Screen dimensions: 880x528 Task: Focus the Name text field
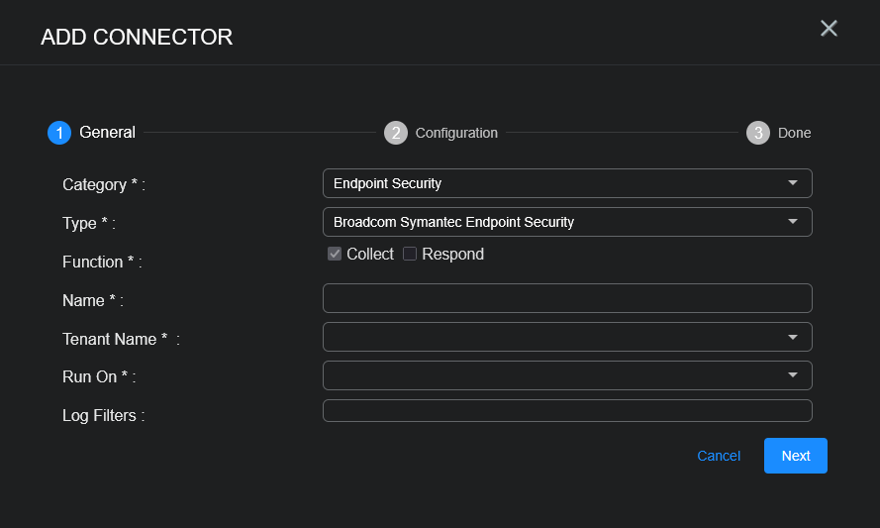567,298
